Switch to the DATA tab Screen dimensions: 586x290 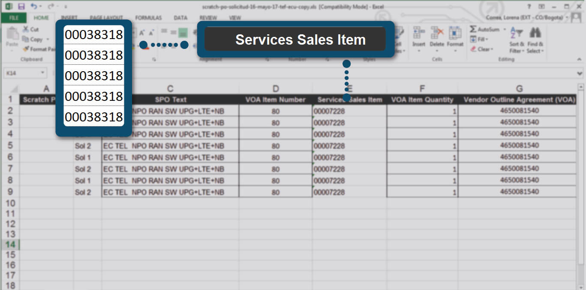[x=180, y=18]
